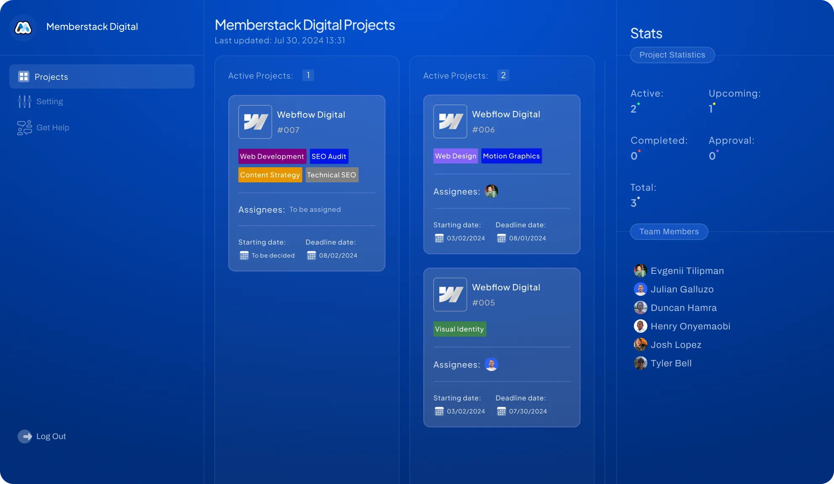Viewport: 834px width, 484px height.
Task: Click the Project Statistics pill
Action: (672, 55)
